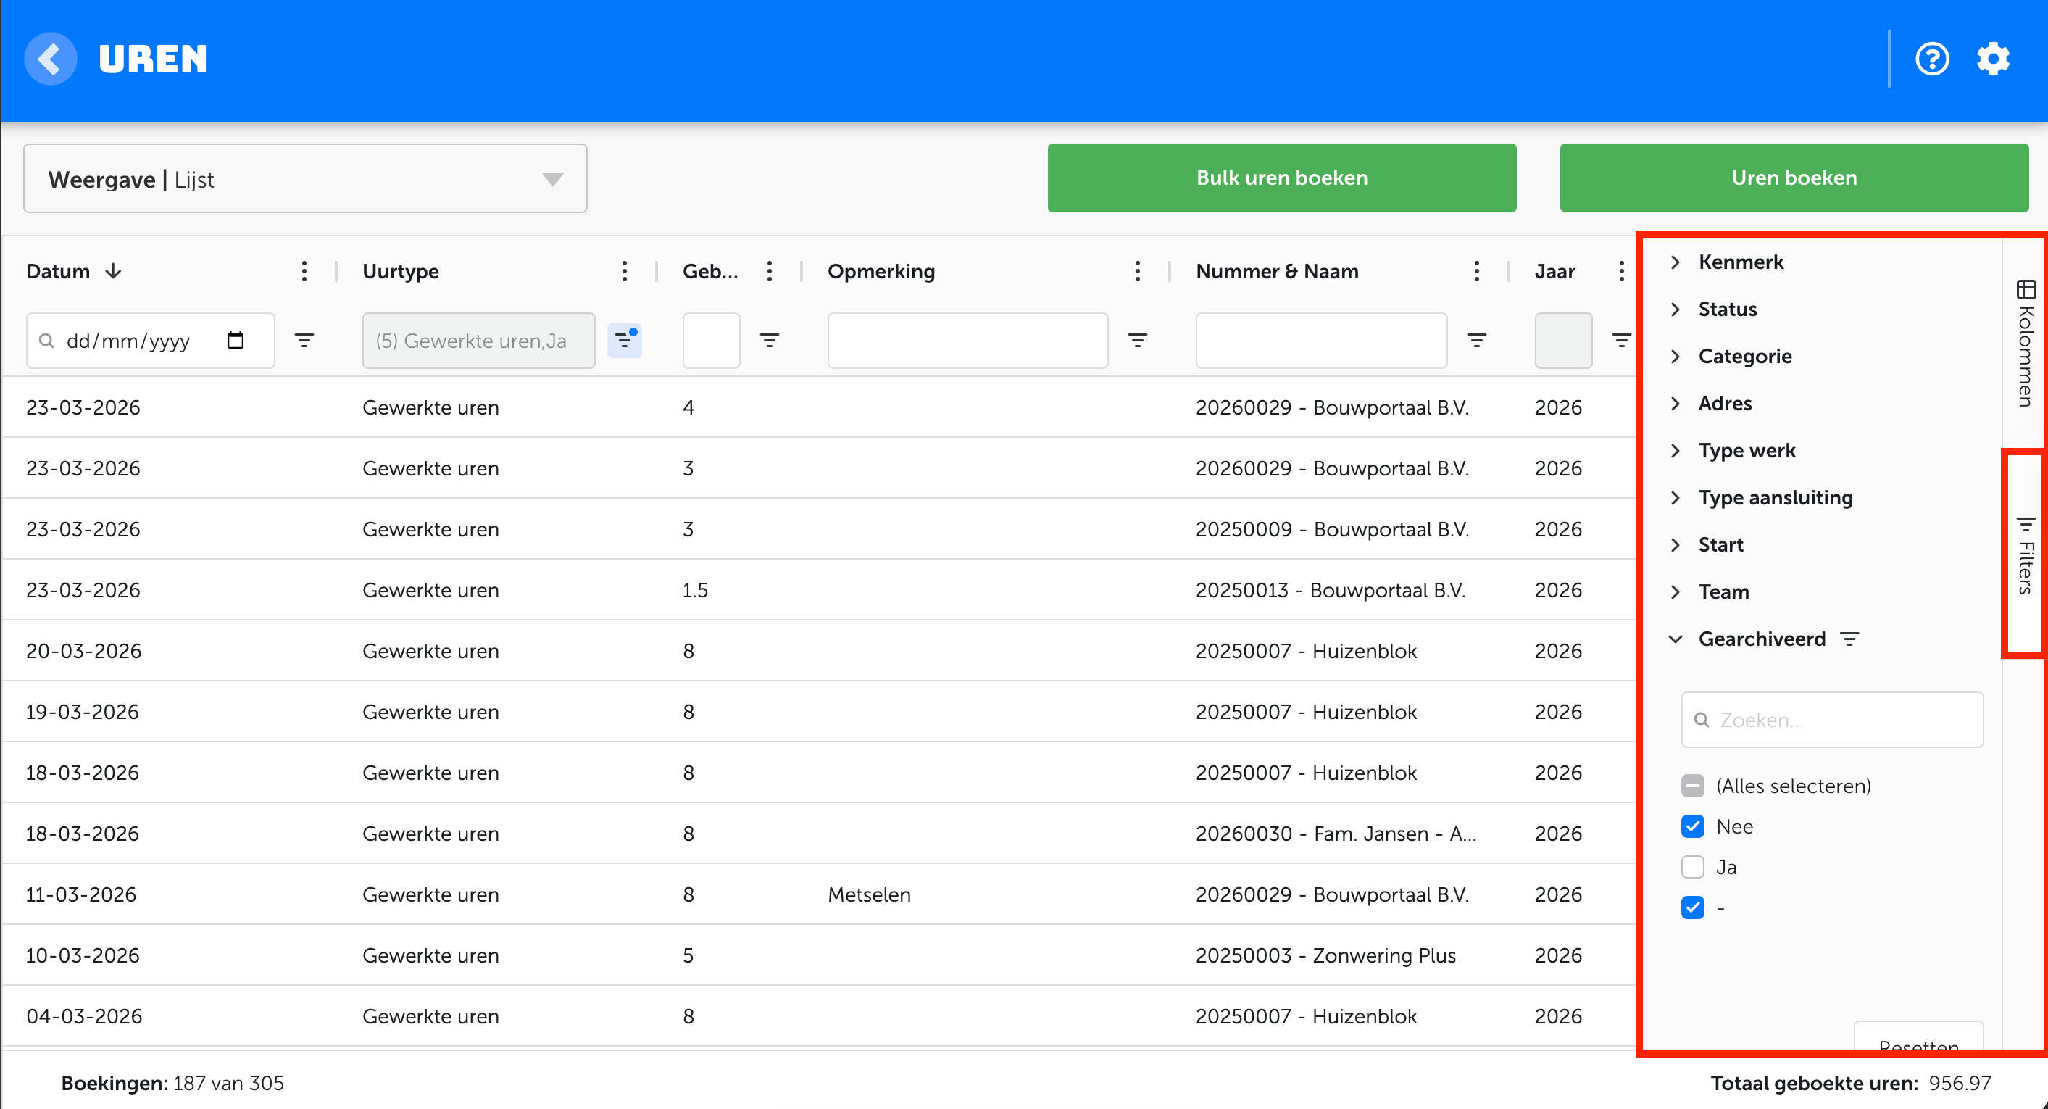Image resolution: width=2048 pixels, height=1109 pixels.
Task: Click the Nummer & Naam filter icon
Action: click(x=1476, y=340)
